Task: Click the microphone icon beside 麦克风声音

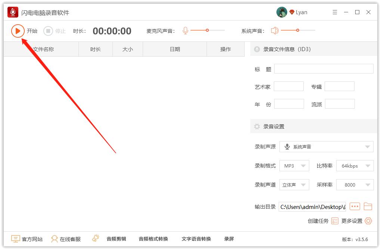Action: [x=185, y=31]
